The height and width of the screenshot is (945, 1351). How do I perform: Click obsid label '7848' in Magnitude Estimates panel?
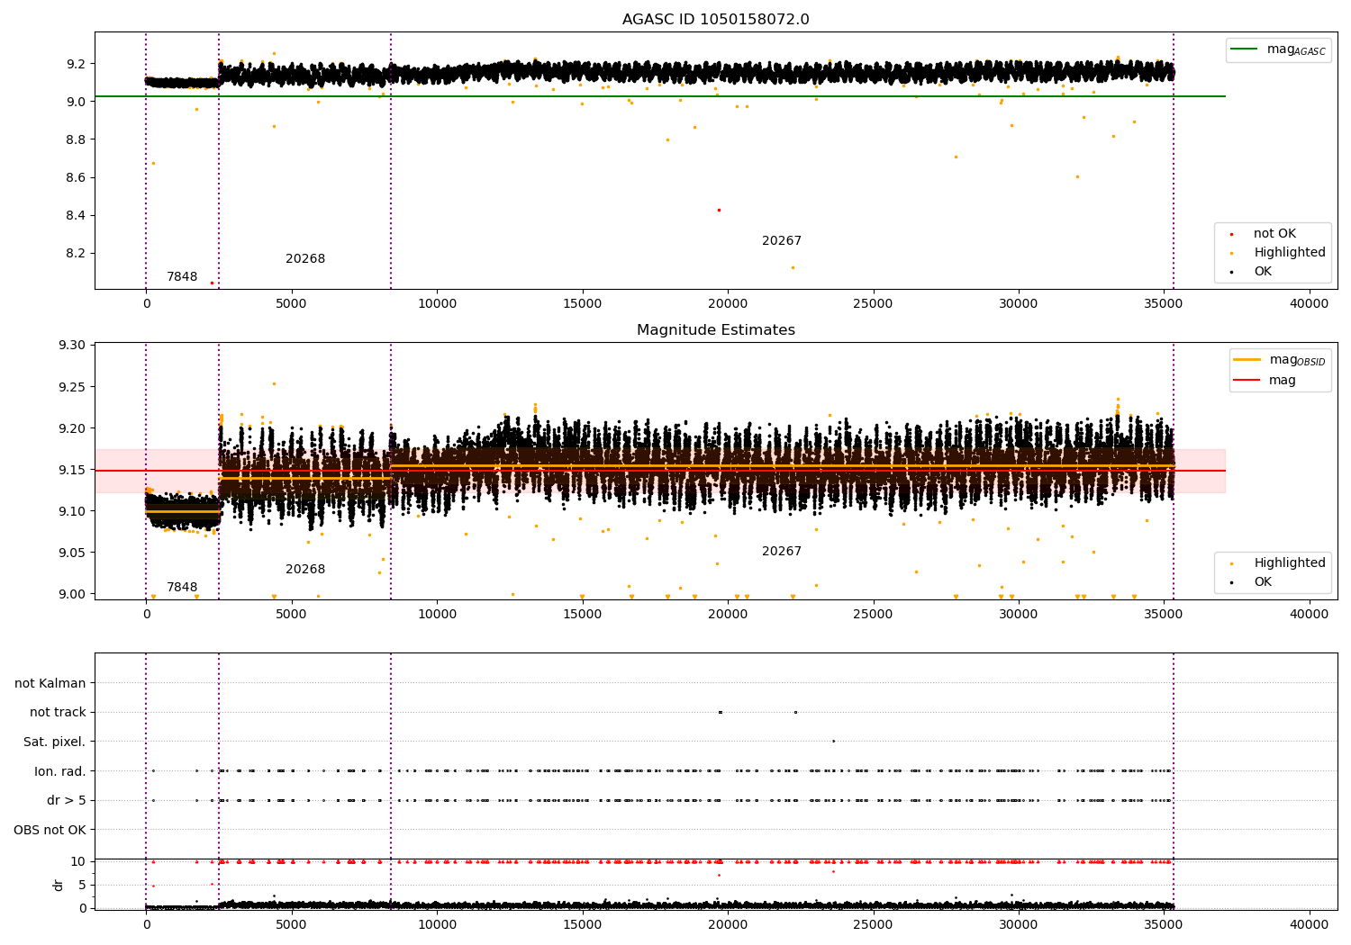tap(182, 588)
